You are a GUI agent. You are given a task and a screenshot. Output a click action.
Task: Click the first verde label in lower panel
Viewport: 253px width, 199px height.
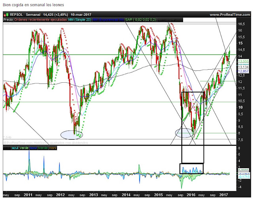(24, 148)
